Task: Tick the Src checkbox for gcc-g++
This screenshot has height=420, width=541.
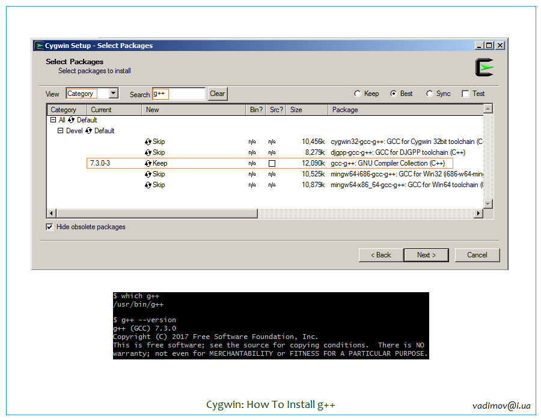Action: [x=272, y=164]
